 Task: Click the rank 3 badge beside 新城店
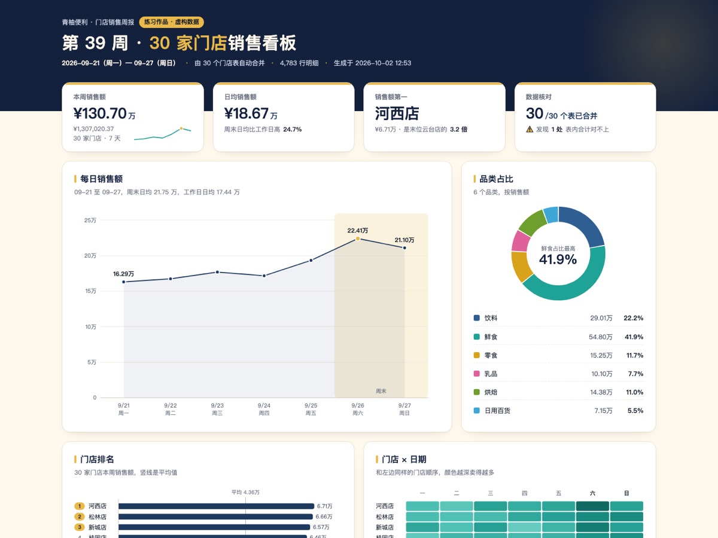tap(79, 527)
